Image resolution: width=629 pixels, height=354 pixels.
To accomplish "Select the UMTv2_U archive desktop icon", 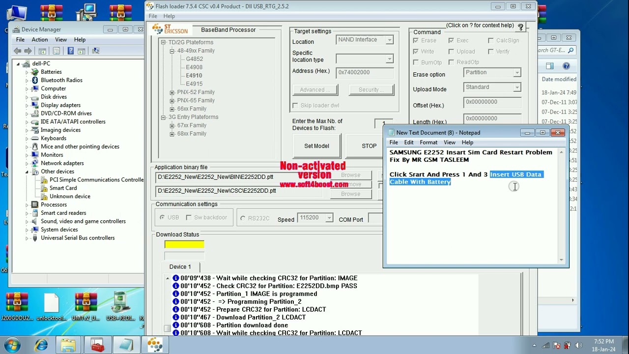I will coord(86,307).
